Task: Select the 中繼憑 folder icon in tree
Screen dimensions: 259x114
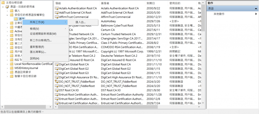Action: point(11,27)
